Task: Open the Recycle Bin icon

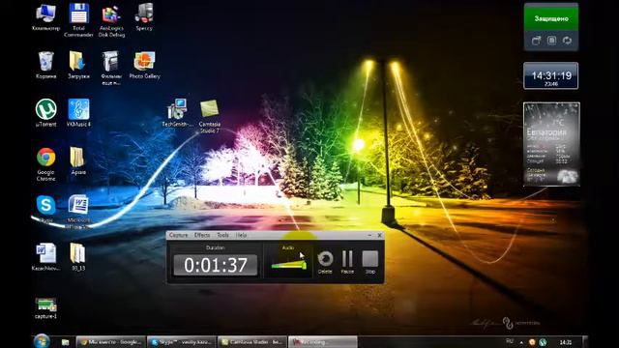Action: click(45, 65)
